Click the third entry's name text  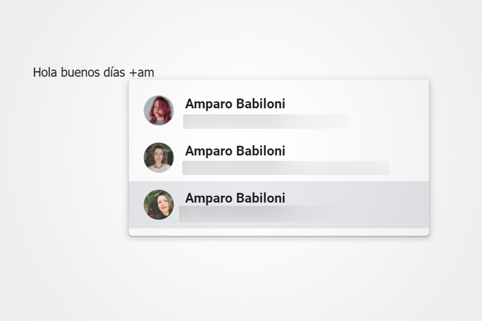[x=235, y=198]
